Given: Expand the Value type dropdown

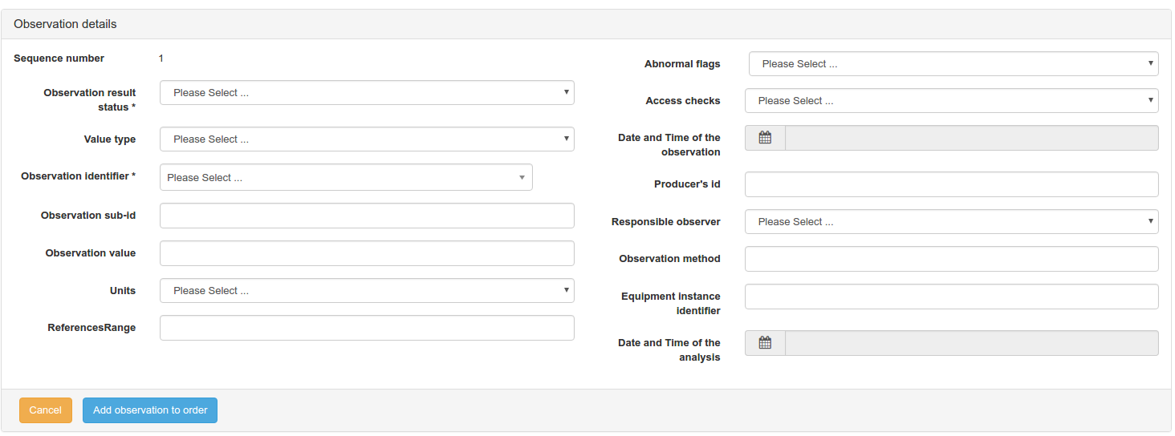Looking at the screenshot, I should click(x=367, y=139).
